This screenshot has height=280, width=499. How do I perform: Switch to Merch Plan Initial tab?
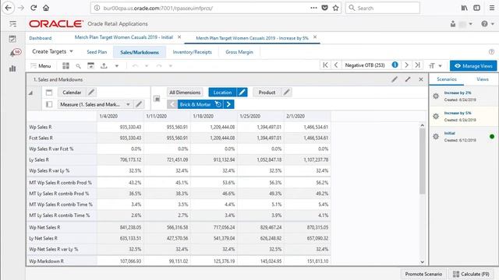click(124, 37)
